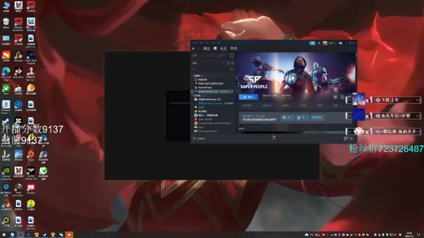The image size is (424, 238).
Task: Open Windows Start button
Action: point(4,235)
